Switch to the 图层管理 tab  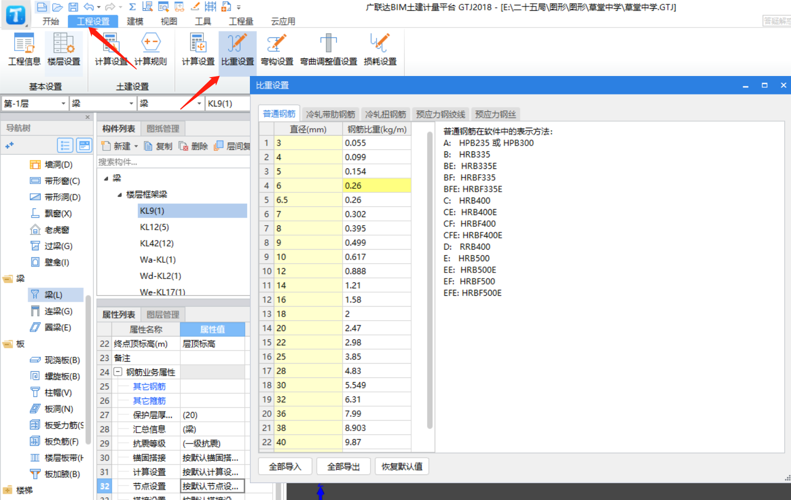click(x=163, y=314)
